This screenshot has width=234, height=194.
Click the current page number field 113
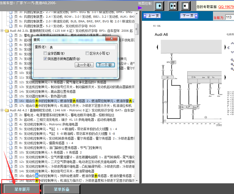point(230,17)
